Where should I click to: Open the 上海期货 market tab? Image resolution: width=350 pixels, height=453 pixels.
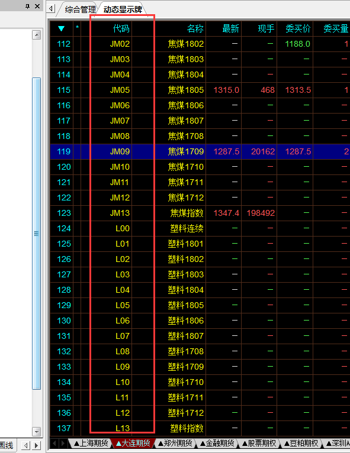(91, 443)
